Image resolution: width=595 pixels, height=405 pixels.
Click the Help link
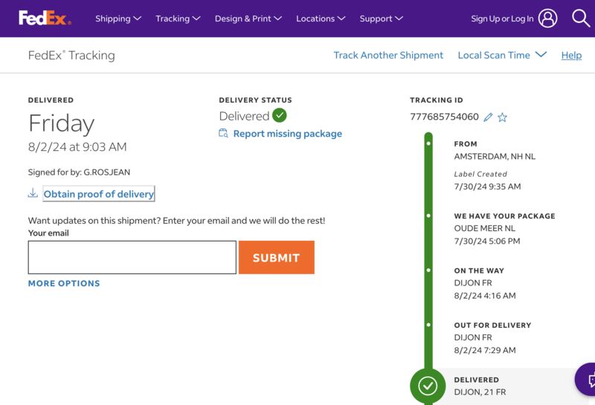[571, 56]
